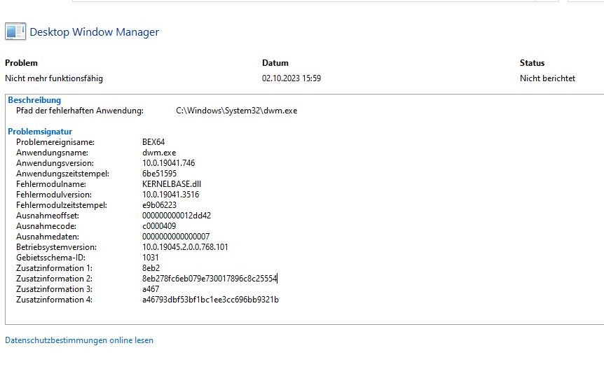Click the Zusatzinformation 4 hash value
604x383 pixels.
tap(210, 300)
